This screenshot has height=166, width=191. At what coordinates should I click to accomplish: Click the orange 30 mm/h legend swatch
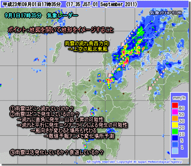[x=175, y=119]
